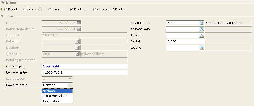Focus the Aantal field showing 0.000
Screen dimensions: 254x106
click(x=185, y=42)
